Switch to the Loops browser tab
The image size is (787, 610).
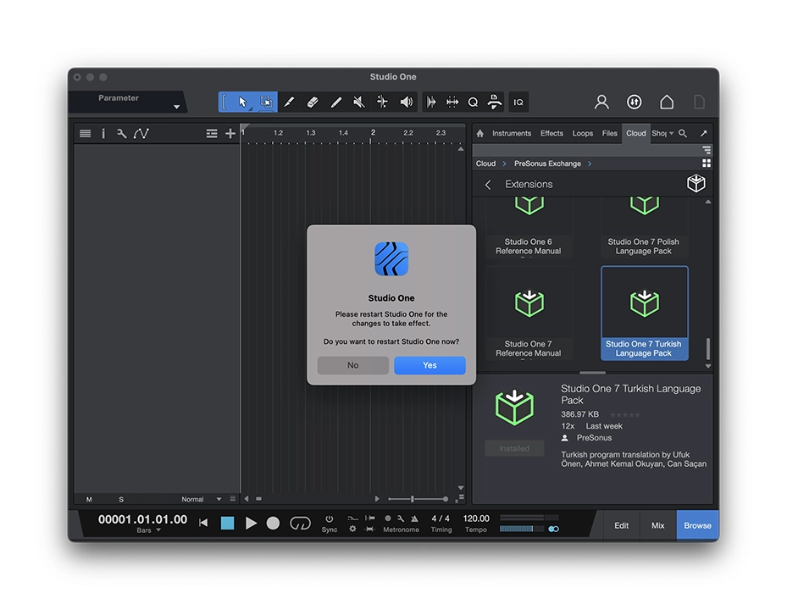(583, 133)
